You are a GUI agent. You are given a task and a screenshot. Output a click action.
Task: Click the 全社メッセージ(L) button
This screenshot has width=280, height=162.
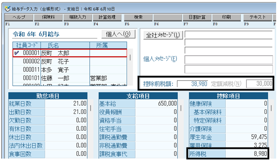(163, 35)
